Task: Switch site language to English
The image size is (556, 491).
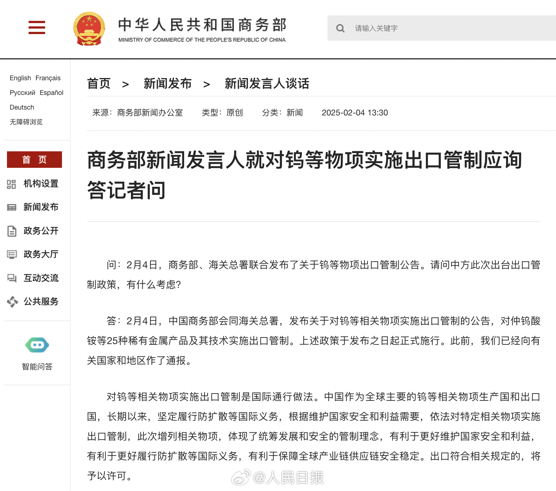Action: pos(21,78)
